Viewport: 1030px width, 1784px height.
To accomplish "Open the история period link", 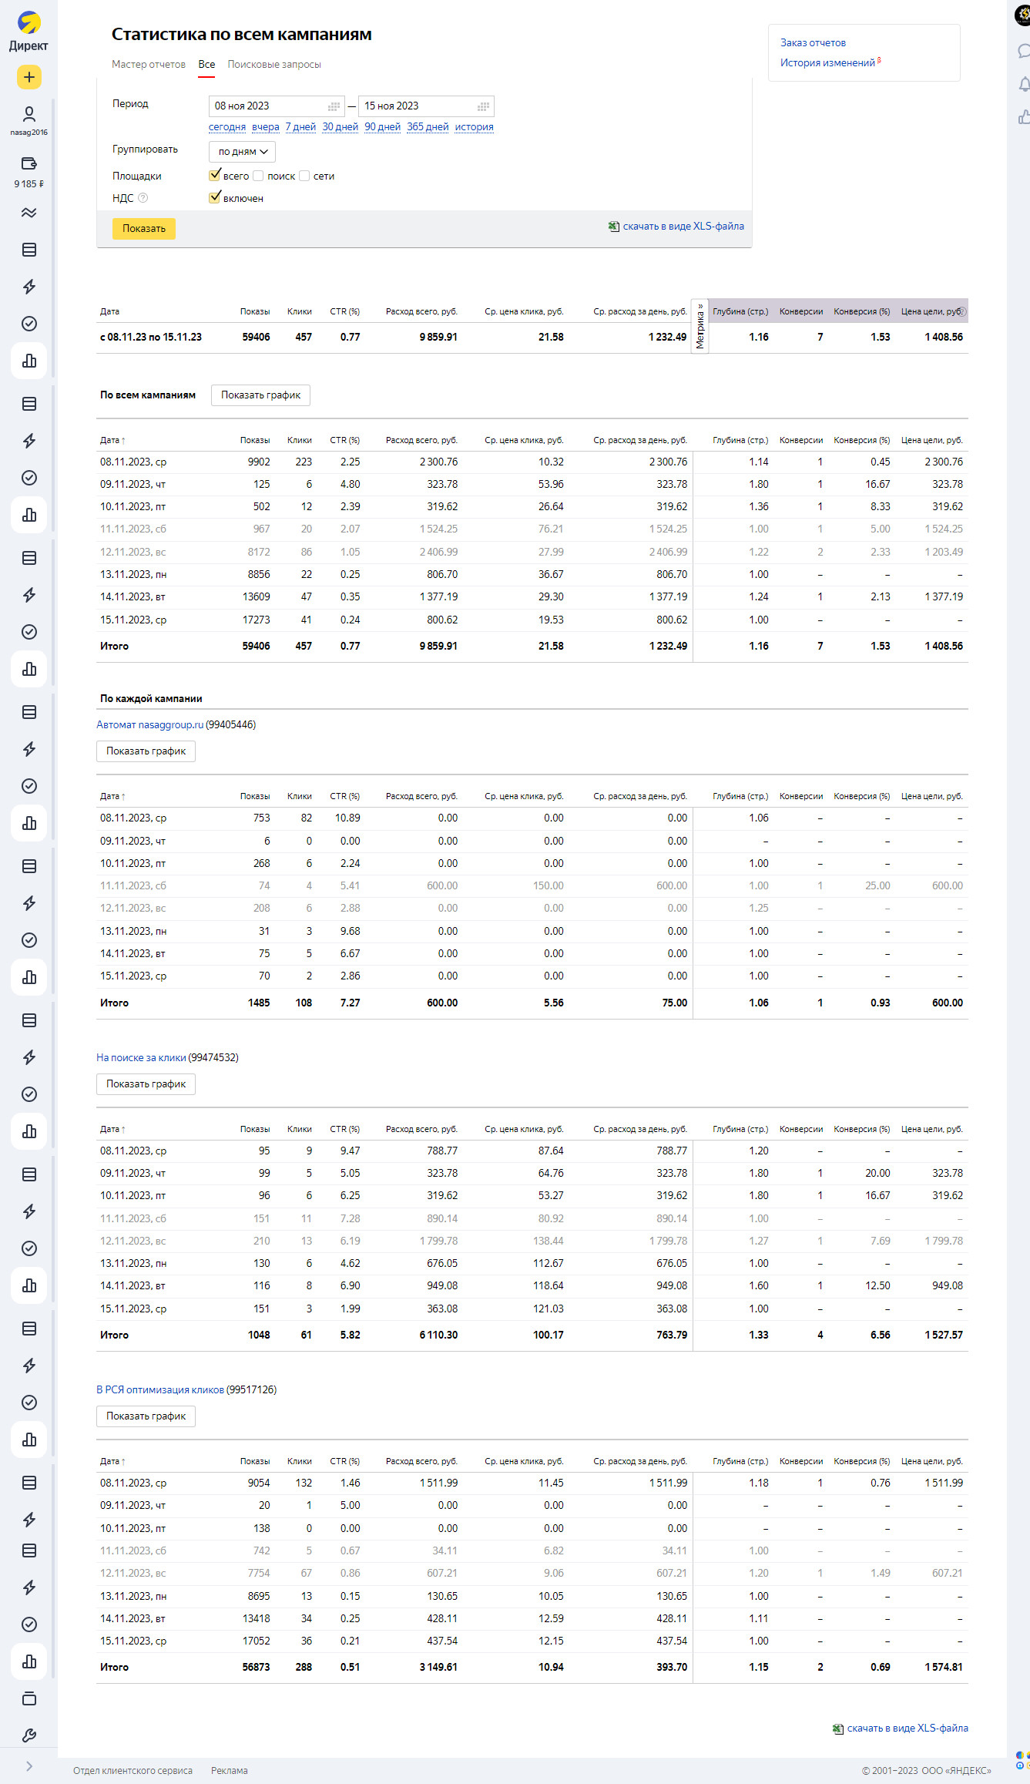I will pyautogui.click(x=474, y=127).
